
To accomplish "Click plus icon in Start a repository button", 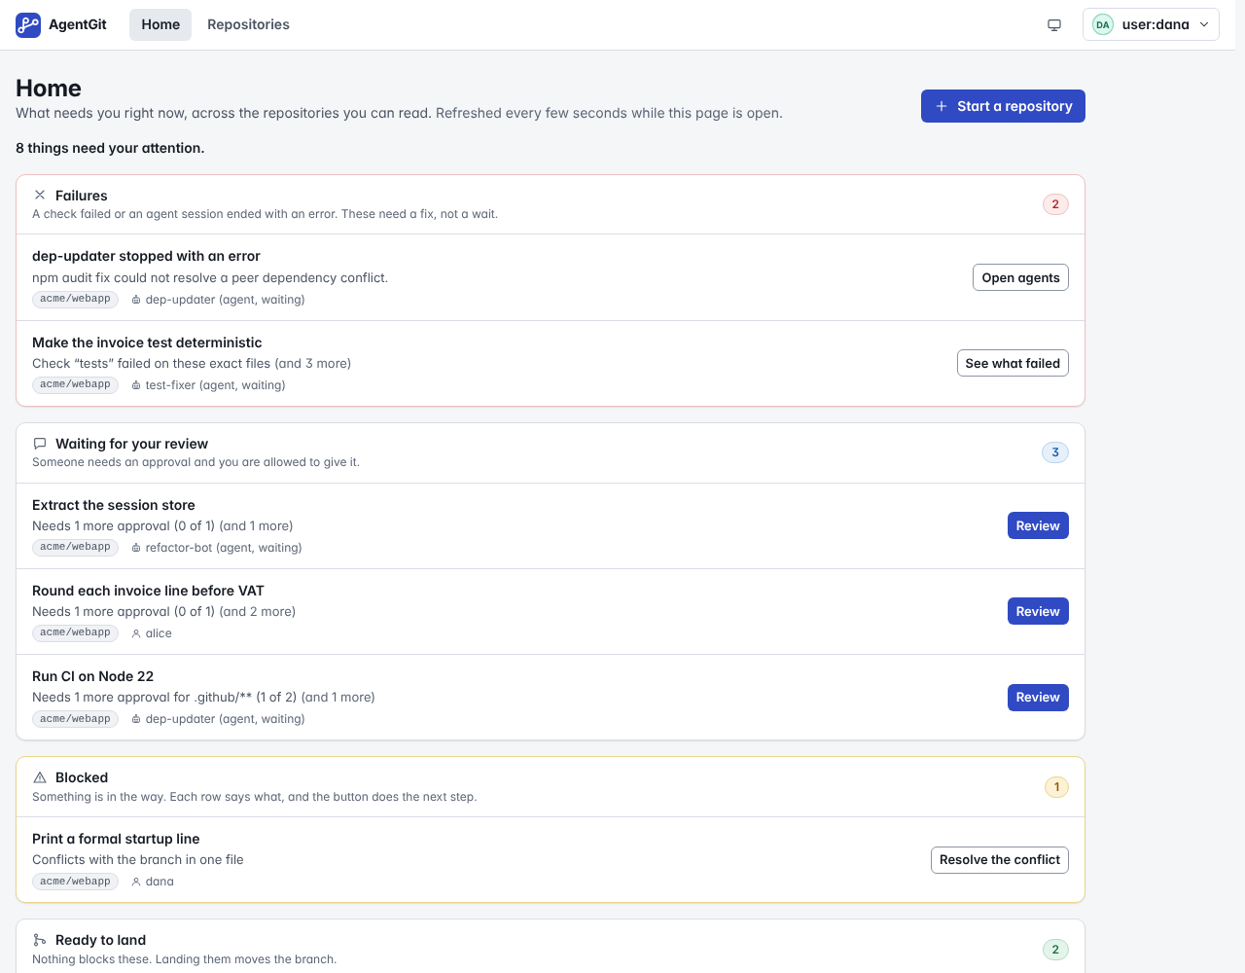I will point(942,106).
